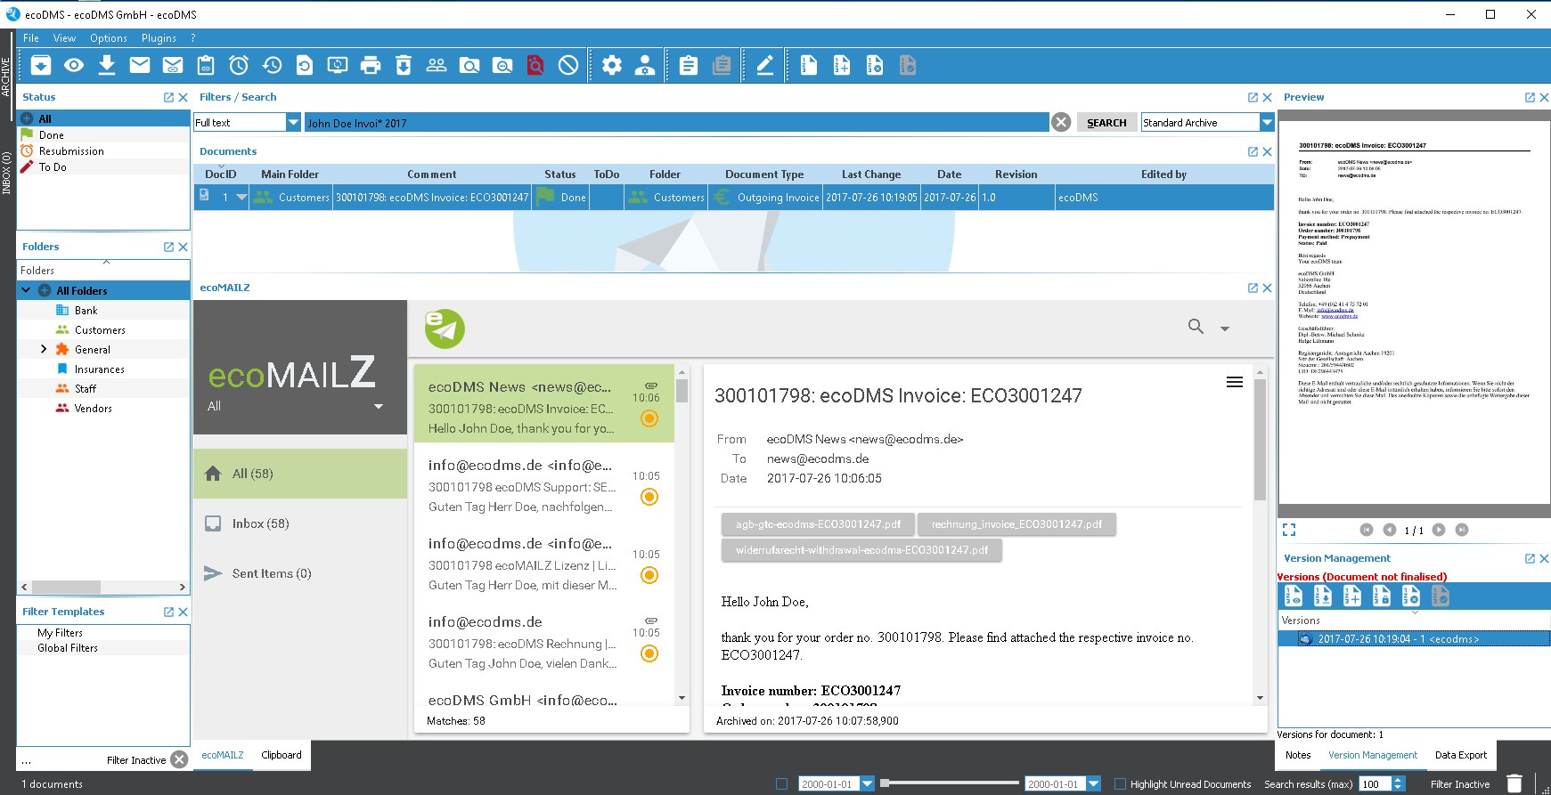Click the history clock toolbar icon
This screenshot has height=795, width=1551.
point(272,65)
